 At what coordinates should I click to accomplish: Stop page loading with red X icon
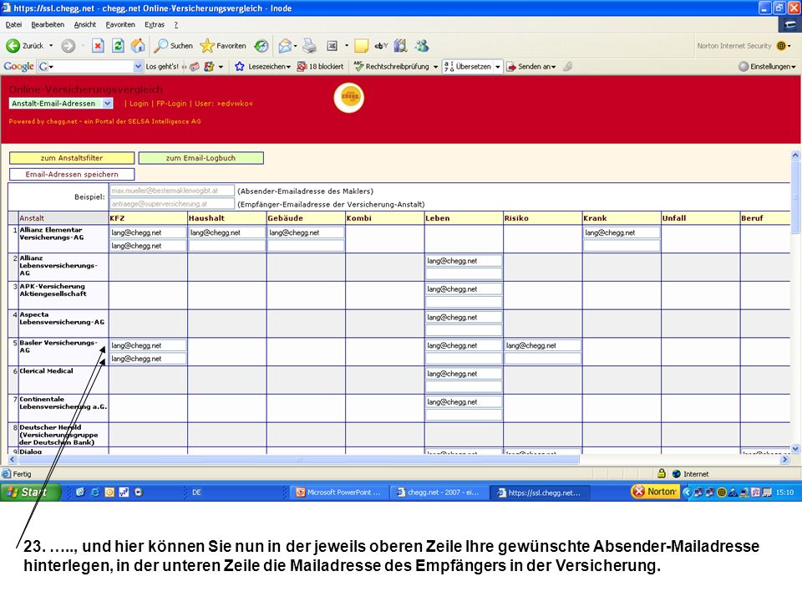coord(98,46)
